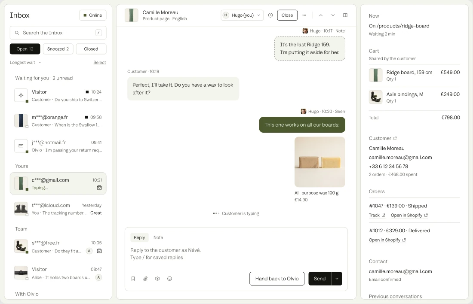Click the attachment paperclip icon
Image resolution: width=473 pixels, height=304 pixels.
145,279
